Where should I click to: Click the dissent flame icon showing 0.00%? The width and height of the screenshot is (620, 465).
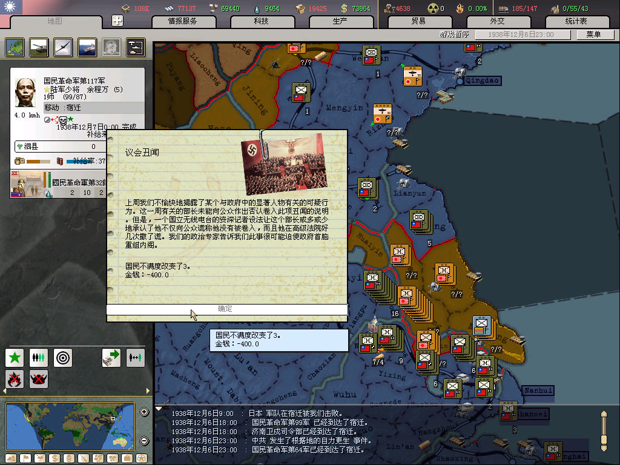(460, 8)
